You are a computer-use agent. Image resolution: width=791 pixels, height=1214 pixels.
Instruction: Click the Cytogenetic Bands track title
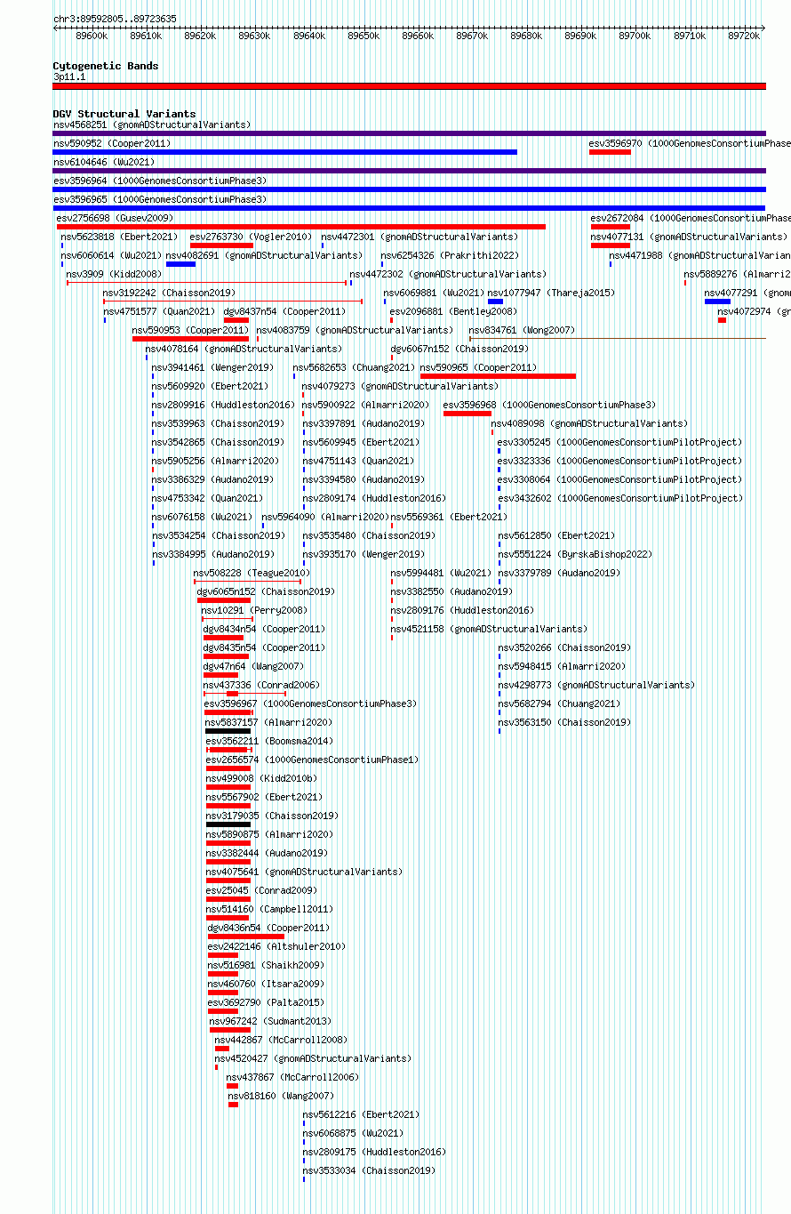tap(106, 66)
